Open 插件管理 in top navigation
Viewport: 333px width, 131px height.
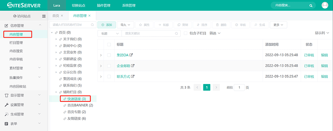(x=103, y=6)
